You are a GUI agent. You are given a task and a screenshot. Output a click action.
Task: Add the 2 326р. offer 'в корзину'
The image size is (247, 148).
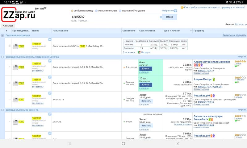coord(144,72)
